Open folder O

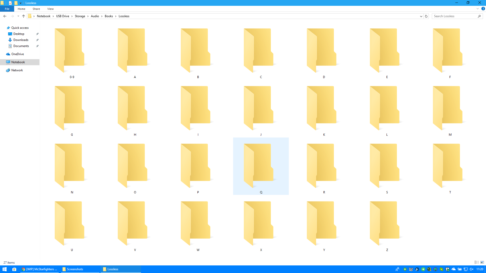coord(135,166)
